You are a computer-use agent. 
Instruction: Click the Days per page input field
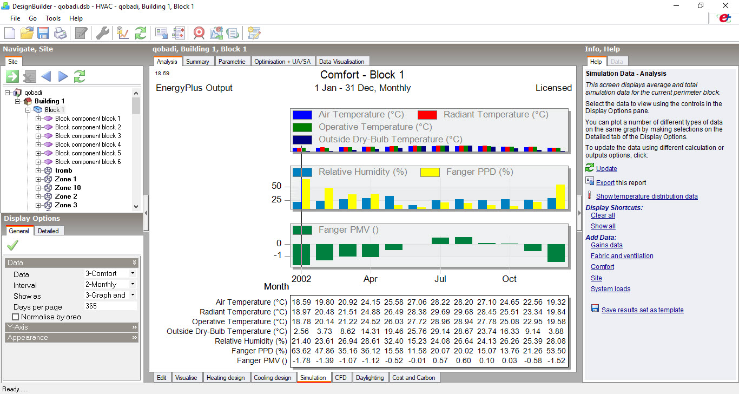(110, 306)
